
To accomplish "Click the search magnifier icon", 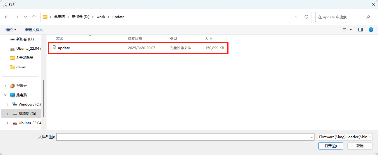I will tap(368, 17).
